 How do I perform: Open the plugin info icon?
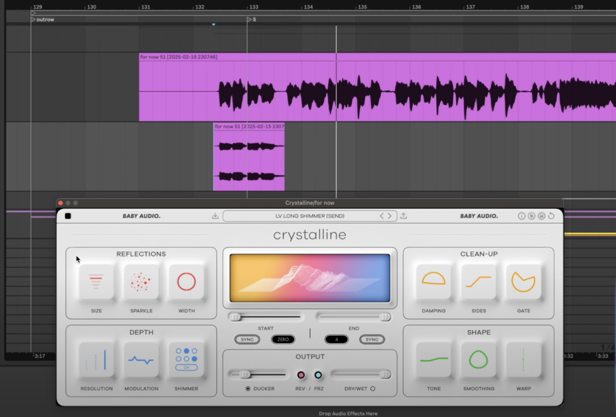click(x=522, y=216)
